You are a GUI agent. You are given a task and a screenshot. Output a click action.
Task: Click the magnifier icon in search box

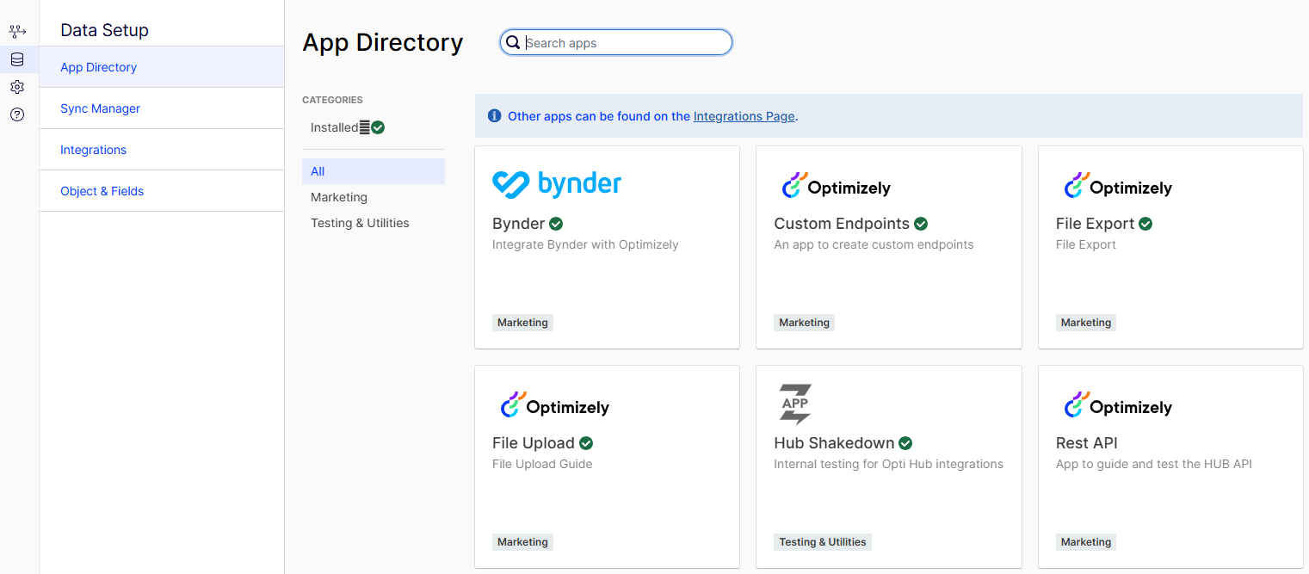click(513, 42)
